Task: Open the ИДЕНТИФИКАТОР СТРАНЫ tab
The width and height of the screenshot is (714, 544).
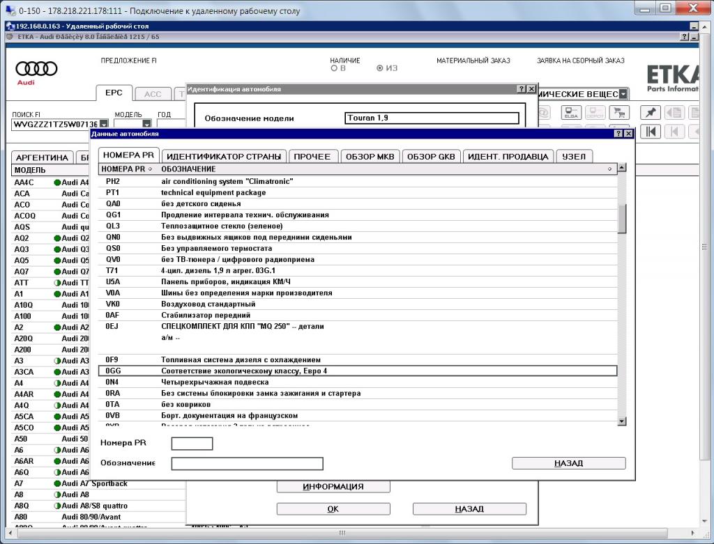Action: click(224, 157)
